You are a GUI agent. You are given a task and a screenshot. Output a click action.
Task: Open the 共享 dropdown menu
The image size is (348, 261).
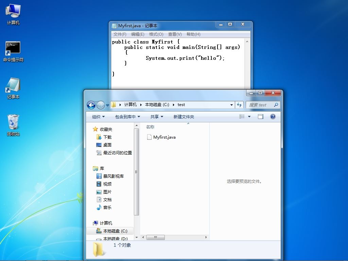(157, 117)
